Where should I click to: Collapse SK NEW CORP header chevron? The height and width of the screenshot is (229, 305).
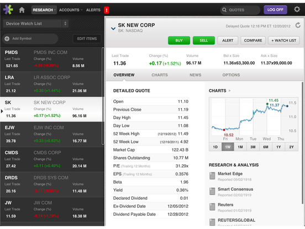pyautogui.click(x=113, y=29)
